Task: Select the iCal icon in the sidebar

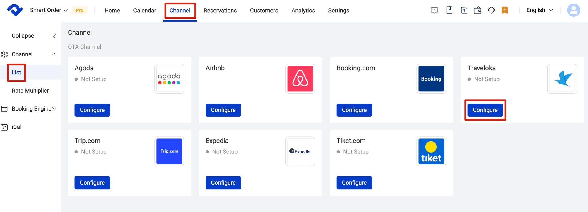Action: (x=4, y=127)
